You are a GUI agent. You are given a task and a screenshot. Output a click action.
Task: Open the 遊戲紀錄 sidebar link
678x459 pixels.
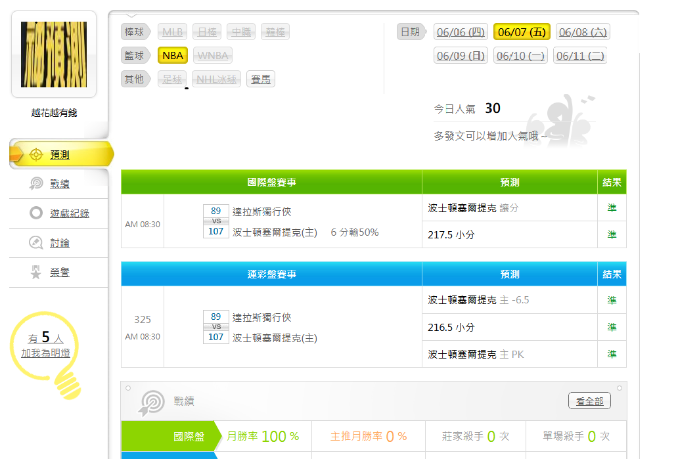(x=70, y=213)
